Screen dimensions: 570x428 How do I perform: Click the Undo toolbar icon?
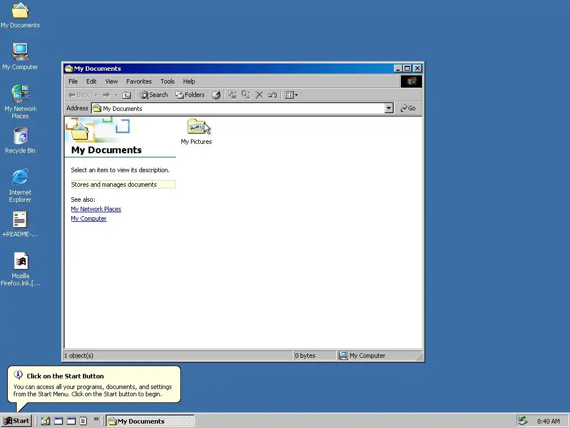[272, 95]
